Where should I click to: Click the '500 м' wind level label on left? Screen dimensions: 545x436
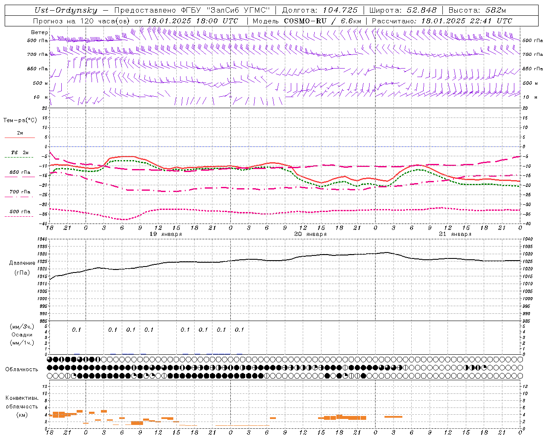point(40,83)
